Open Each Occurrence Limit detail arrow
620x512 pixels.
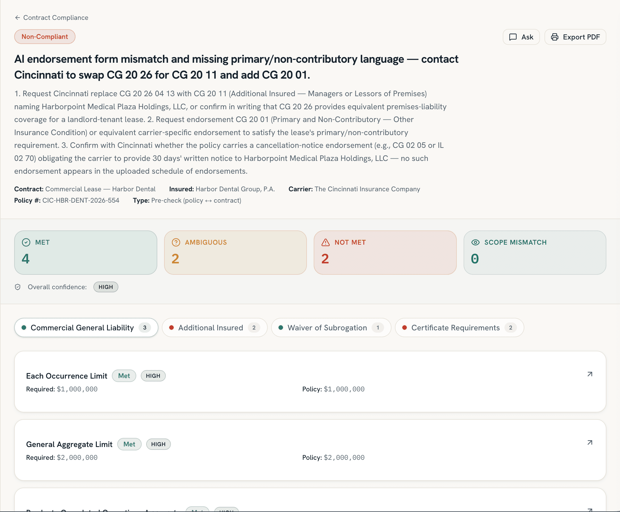click(590, 374)
